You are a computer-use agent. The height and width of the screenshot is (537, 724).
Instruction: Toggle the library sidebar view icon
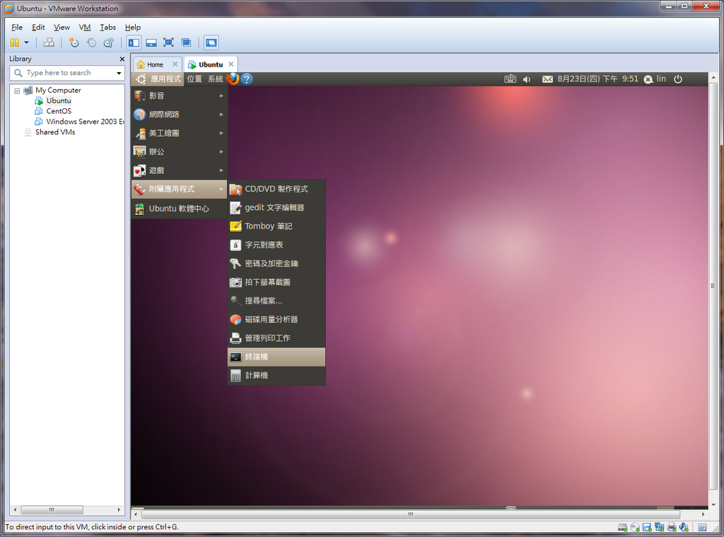pos(134,42)
